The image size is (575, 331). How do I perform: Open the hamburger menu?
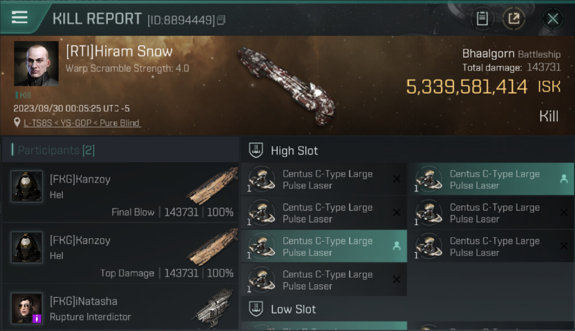point(20,18)
